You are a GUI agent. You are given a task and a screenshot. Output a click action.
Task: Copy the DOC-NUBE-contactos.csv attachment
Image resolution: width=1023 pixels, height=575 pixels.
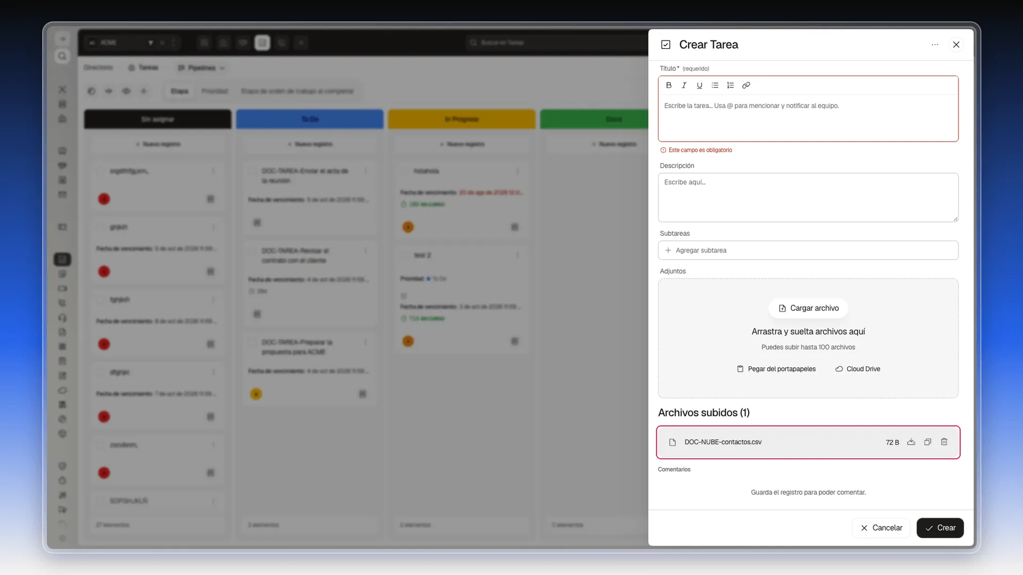[x=928, y=442]
